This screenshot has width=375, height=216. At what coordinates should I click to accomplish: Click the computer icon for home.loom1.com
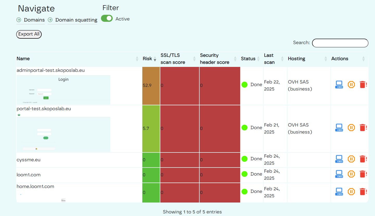tap(339, 192)
